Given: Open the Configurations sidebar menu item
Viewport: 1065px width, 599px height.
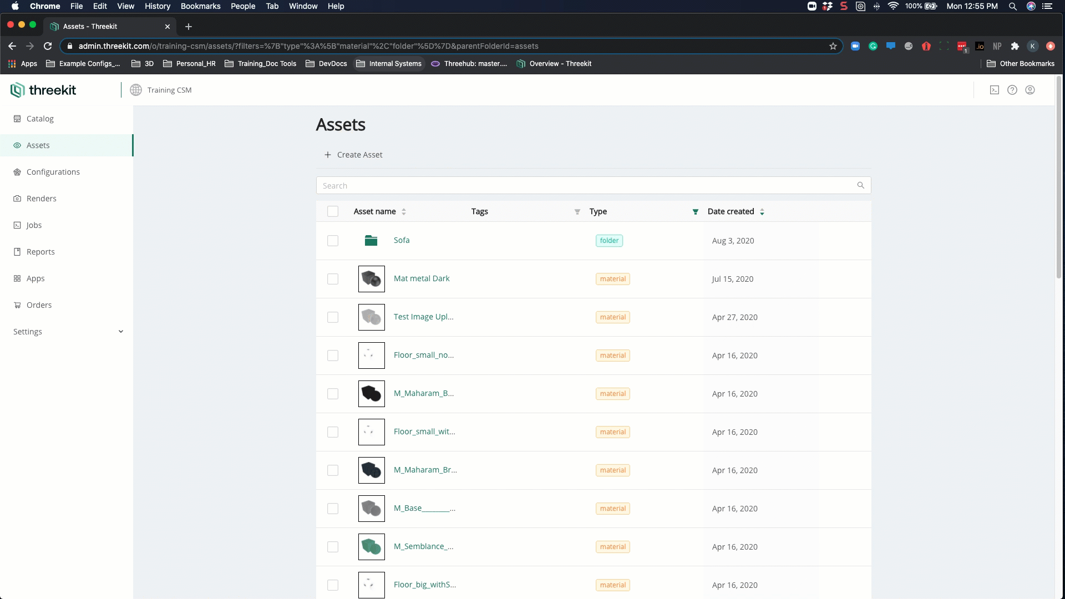Looking at the screenshot, I should pos(53,172).
